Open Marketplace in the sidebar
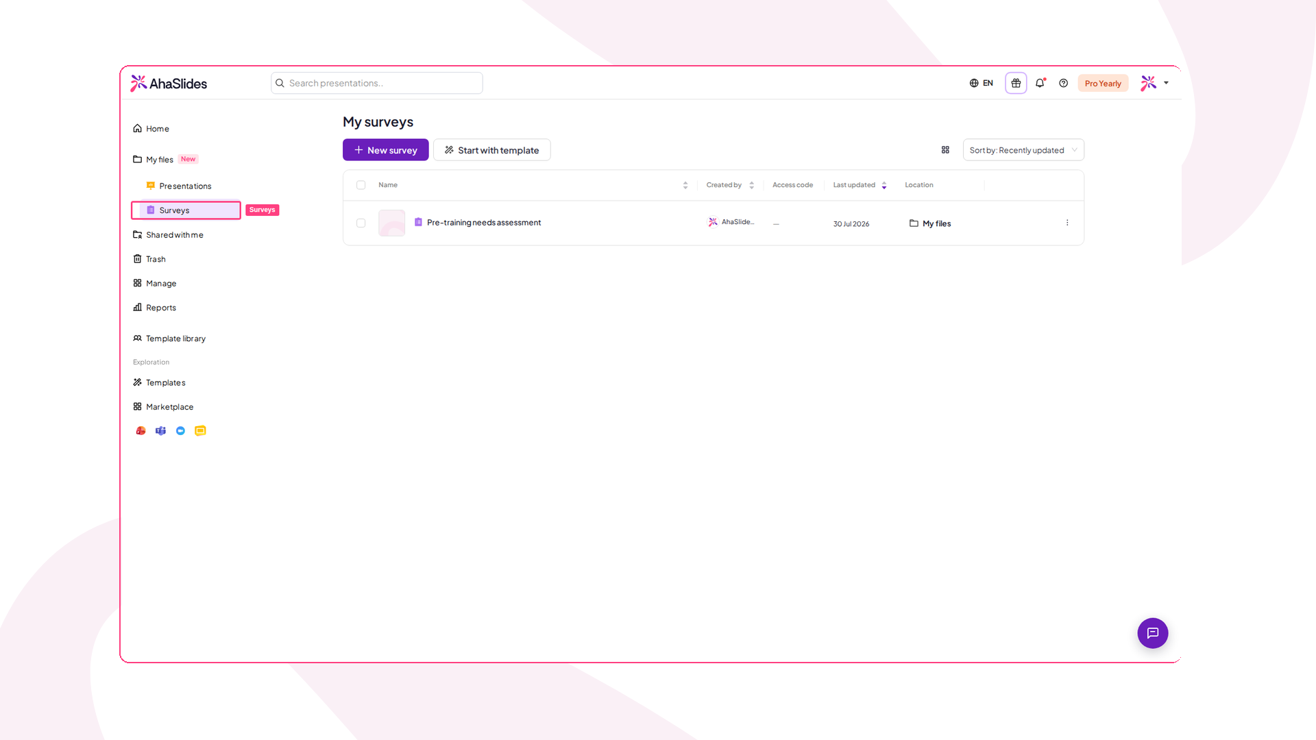The height and width of the screenshot is (740, 1316). click(163, 407)
